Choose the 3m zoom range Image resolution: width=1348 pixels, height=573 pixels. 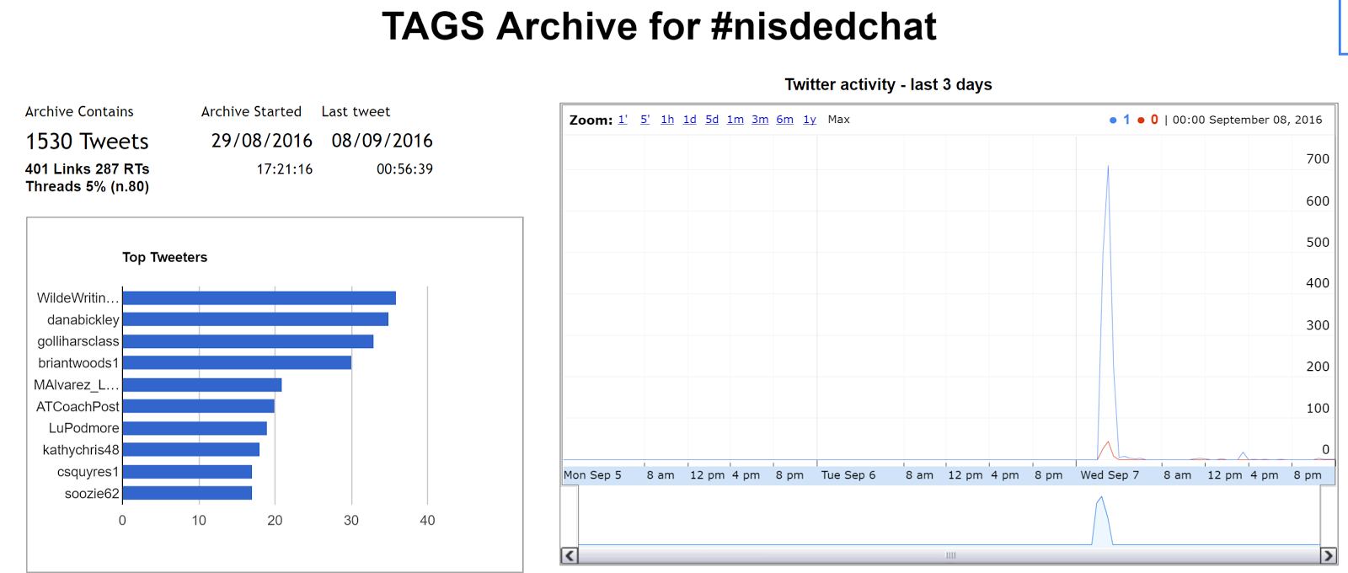760,120
